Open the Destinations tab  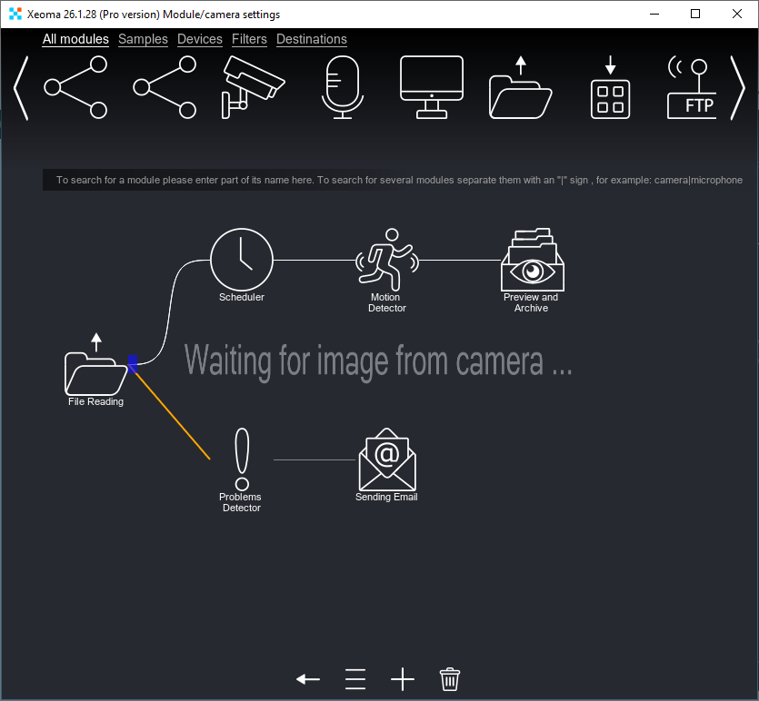click(311, 39)
